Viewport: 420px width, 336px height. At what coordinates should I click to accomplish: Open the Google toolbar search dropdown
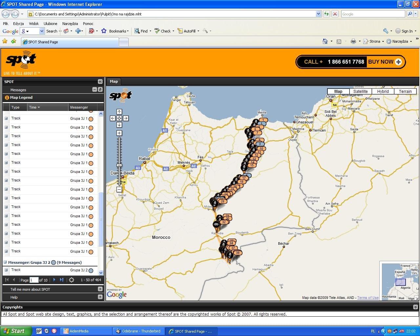pos(42,31)
